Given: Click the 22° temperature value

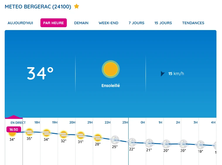Looking at the screenshot, I should point(132,149).
